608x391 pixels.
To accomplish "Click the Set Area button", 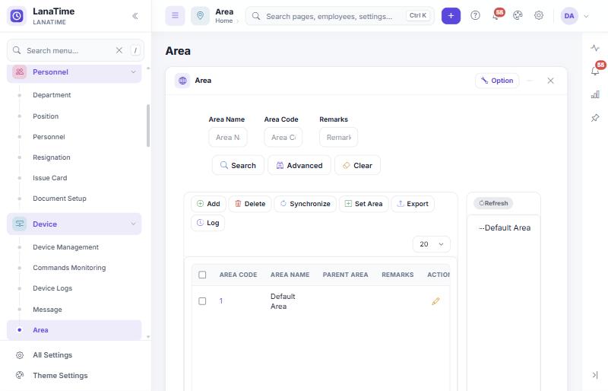I will tap(364, 204).
